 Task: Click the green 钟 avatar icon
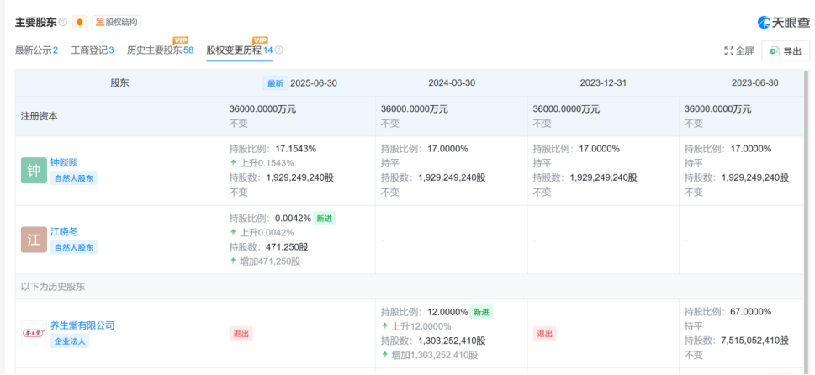tap(34, 171)
